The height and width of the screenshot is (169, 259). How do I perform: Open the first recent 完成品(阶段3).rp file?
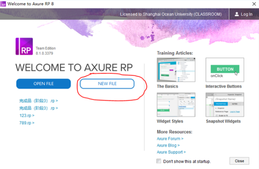point(39,101)
